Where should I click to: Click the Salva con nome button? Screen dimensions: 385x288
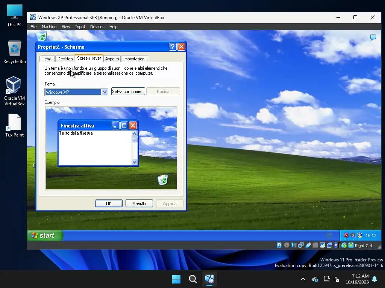point(128,91)
